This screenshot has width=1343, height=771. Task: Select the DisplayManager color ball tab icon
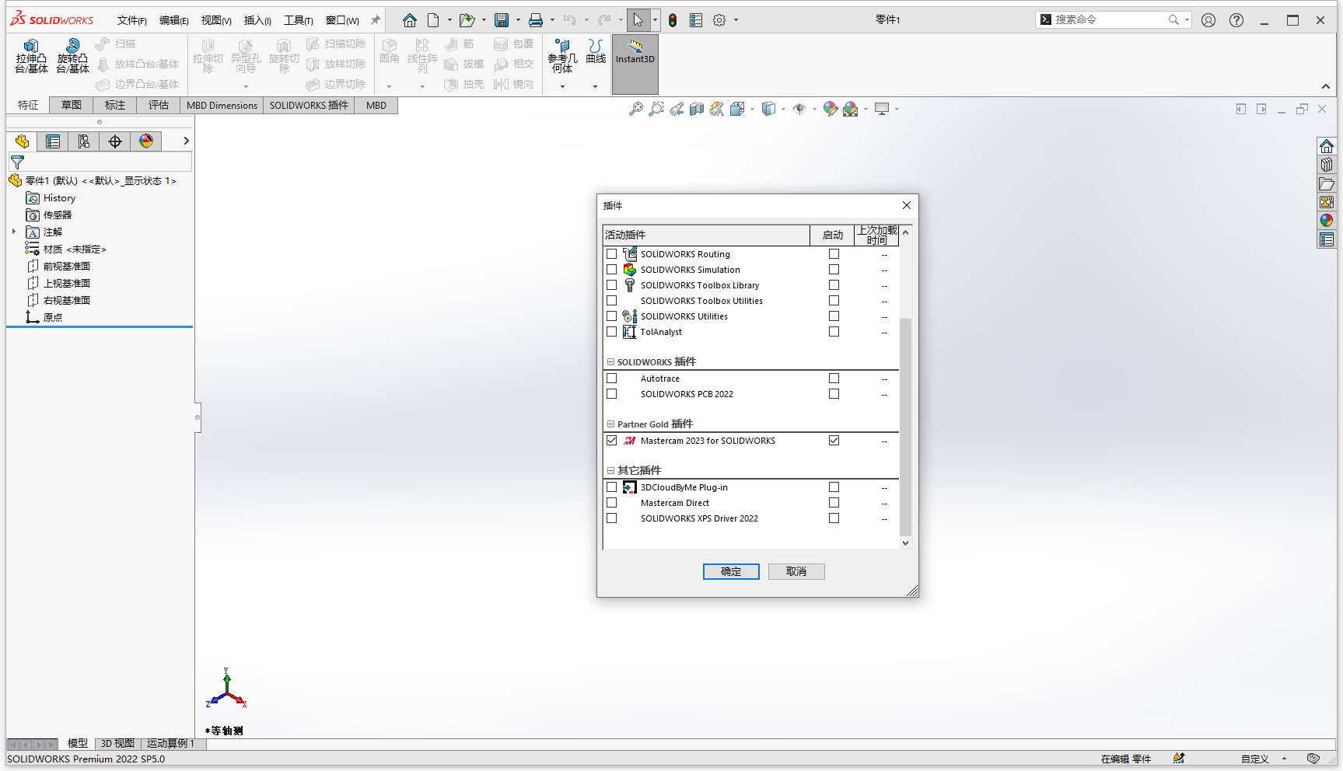pos(146,141)
